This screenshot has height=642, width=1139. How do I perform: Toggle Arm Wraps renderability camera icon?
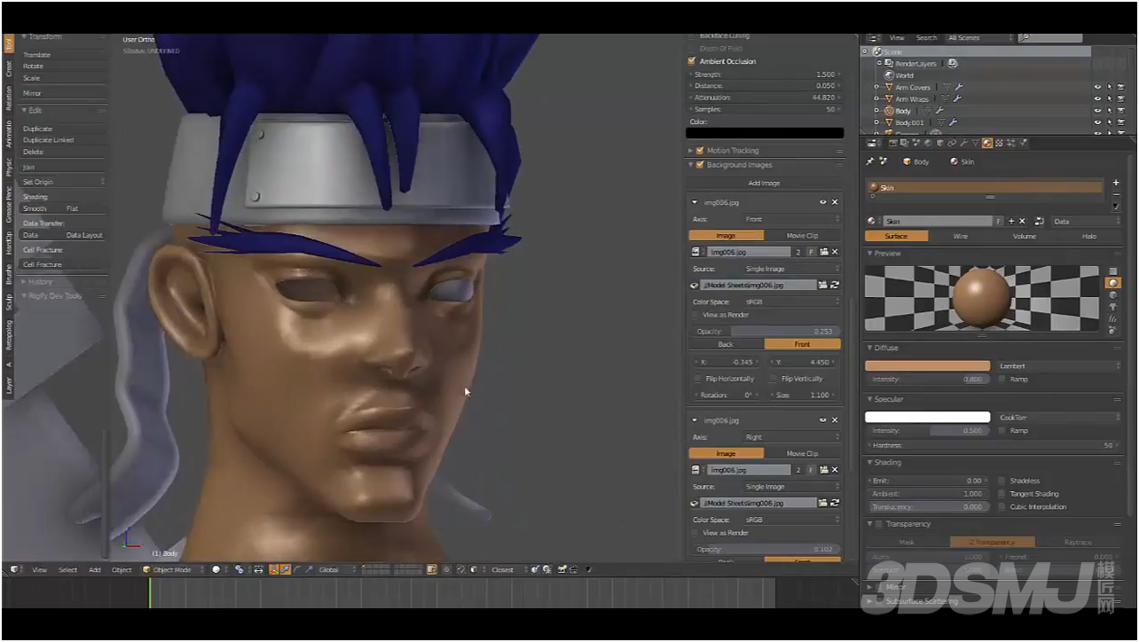pyautogui.click(x=1120, y=99)
